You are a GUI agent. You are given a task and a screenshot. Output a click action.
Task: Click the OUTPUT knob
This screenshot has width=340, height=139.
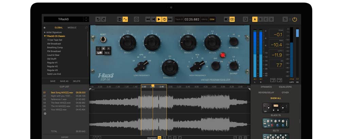coord(234,65)
